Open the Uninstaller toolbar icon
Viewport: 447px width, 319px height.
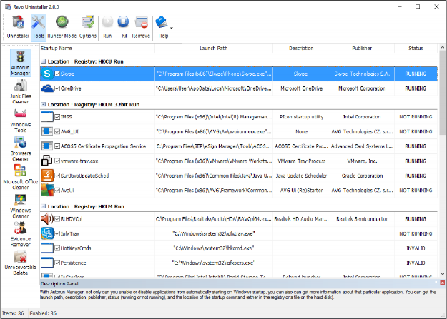tap(18, 27)
